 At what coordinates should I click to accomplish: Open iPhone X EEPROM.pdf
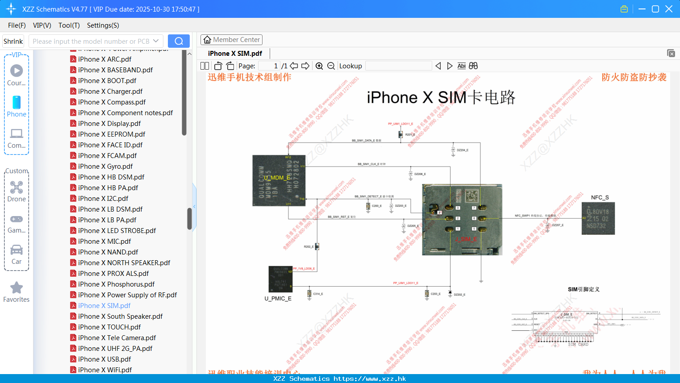coord(112,134)
